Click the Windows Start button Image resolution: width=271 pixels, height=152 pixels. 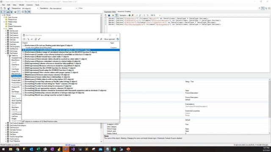point(3,149)
